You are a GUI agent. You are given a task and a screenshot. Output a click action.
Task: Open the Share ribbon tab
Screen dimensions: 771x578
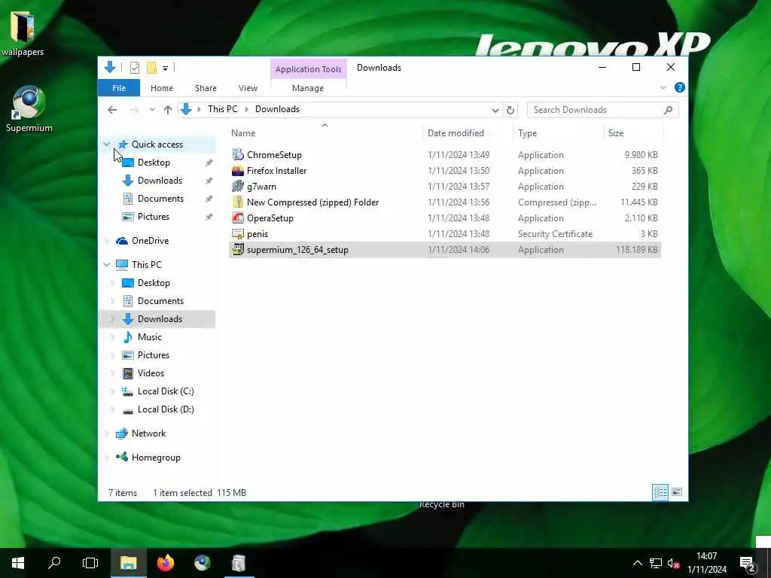[x=206, y=88]
